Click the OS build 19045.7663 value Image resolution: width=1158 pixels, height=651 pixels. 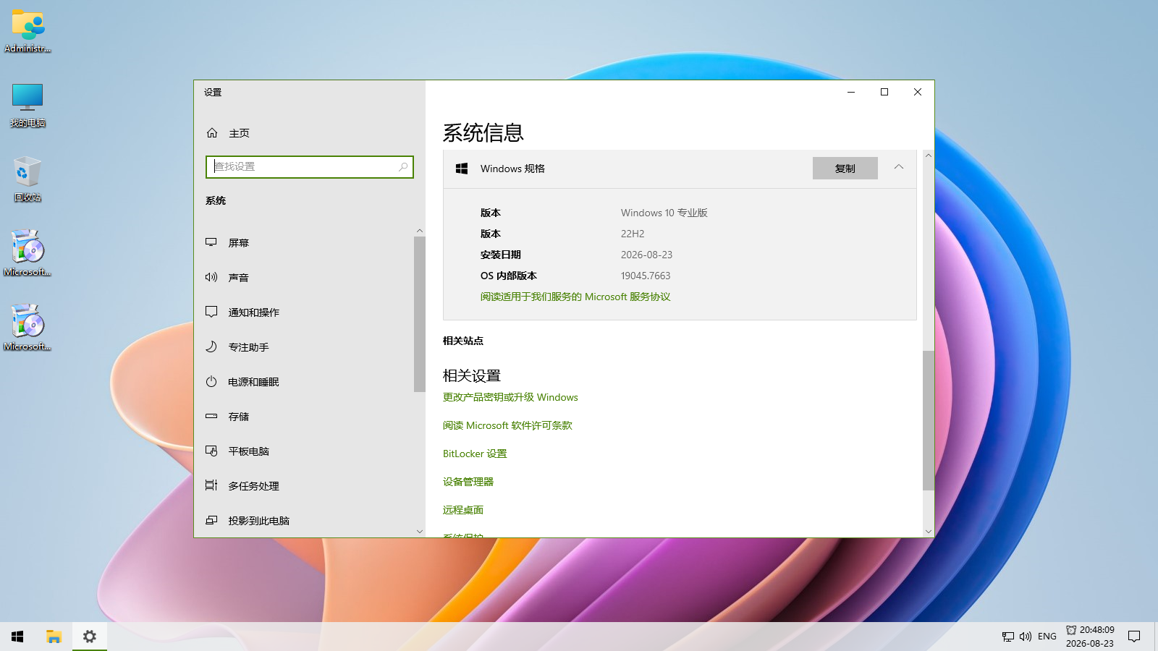[646, 276]
